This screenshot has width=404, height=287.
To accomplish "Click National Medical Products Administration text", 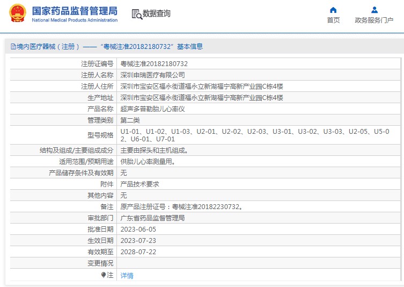I will point(75,20).
